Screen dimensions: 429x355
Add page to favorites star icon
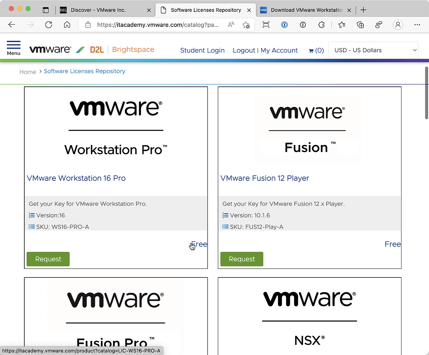click(x=246, y=25)
